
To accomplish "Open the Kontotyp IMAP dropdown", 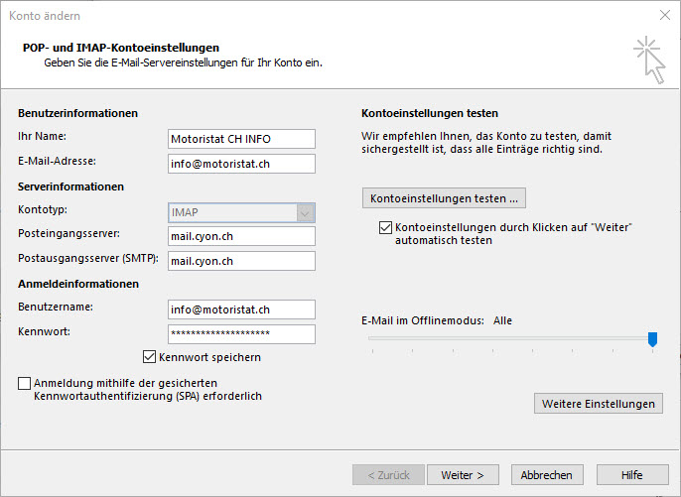I will [241, 212].
